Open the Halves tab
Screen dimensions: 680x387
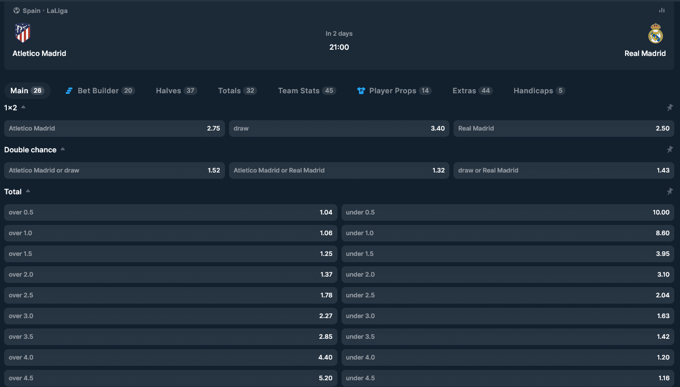176,91
